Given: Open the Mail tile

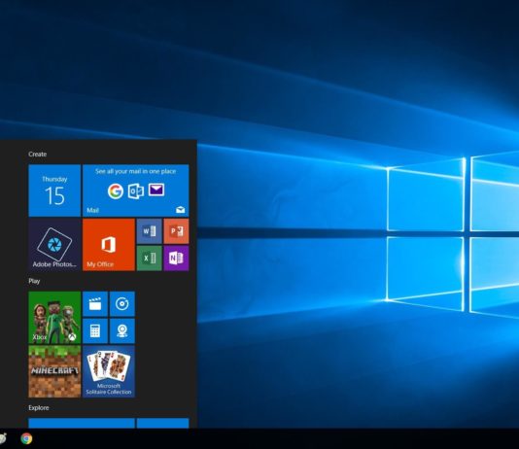Looking at the screenshot, I should (x=136, y=190).
